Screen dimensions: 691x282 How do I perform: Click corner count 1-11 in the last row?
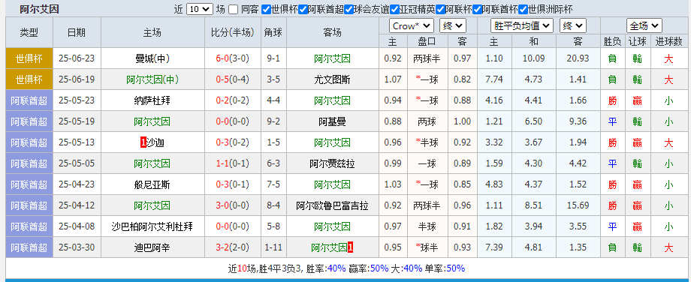[273, 247]
